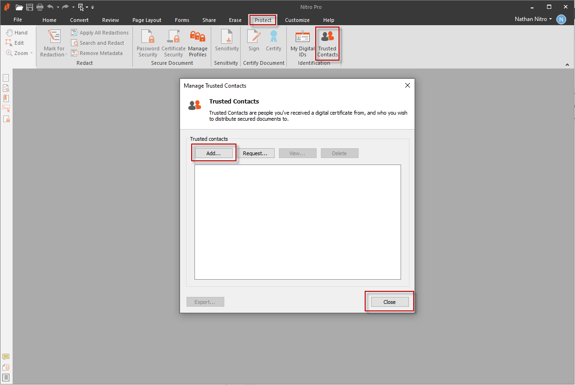Click Add in the Trusted Contacts dialog

point(214,153)
